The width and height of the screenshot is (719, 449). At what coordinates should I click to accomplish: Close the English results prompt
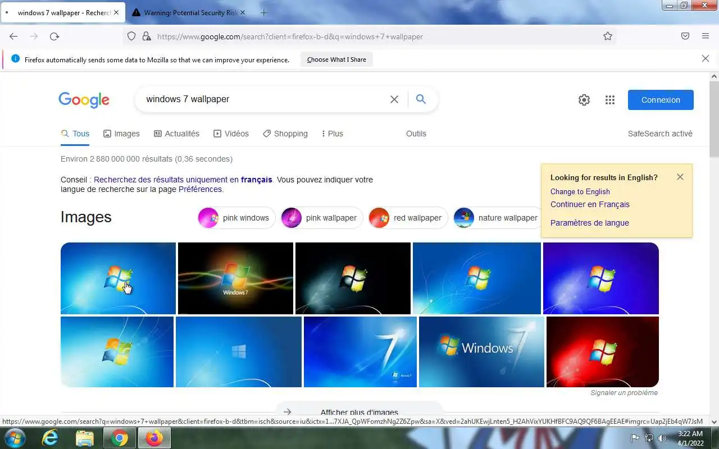coord(680,177)
